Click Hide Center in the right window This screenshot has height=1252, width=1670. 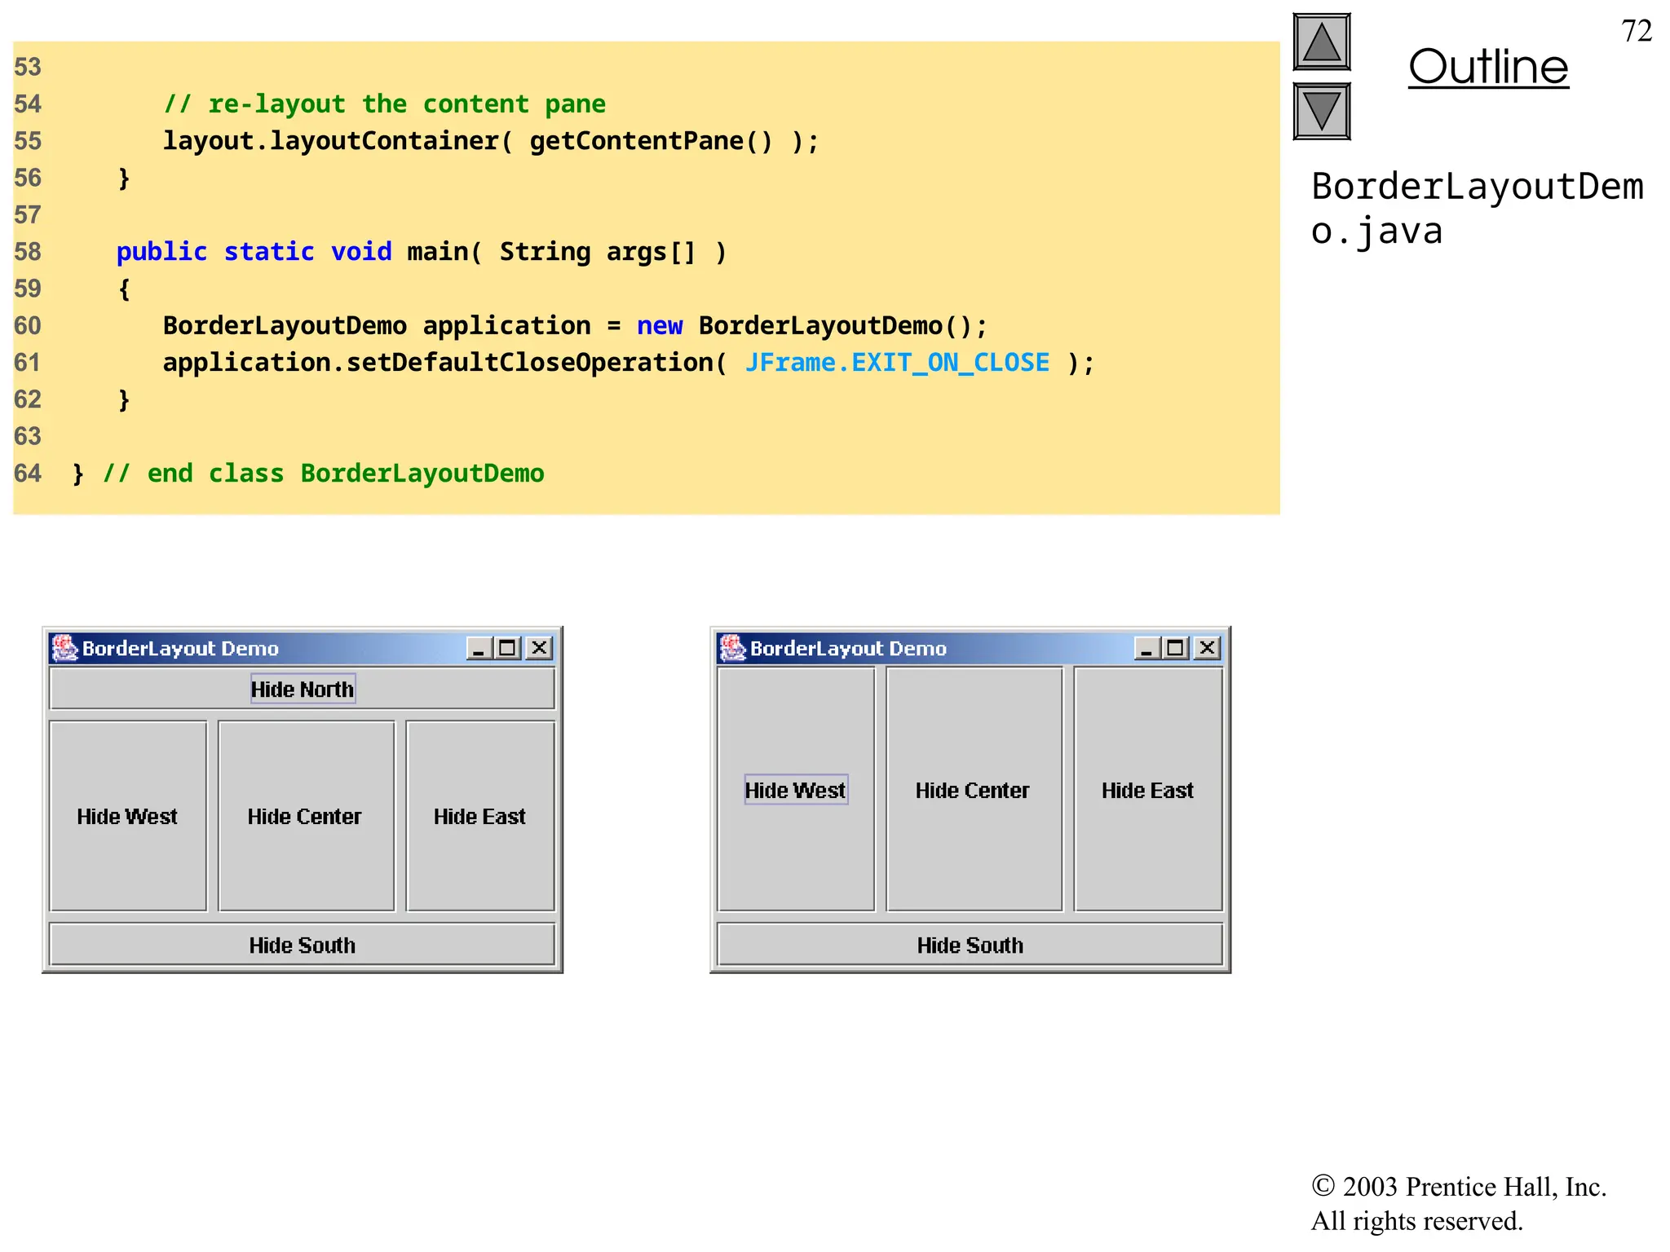974,790
